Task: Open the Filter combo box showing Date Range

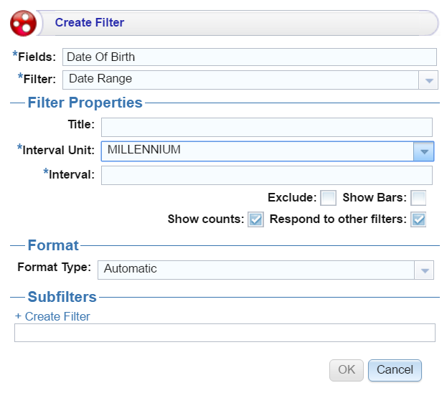Action: (240, 80)
